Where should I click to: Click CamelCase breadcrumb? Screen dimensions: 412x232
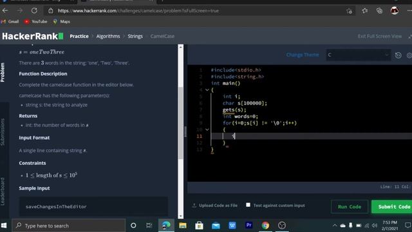(x=162, y=36)
